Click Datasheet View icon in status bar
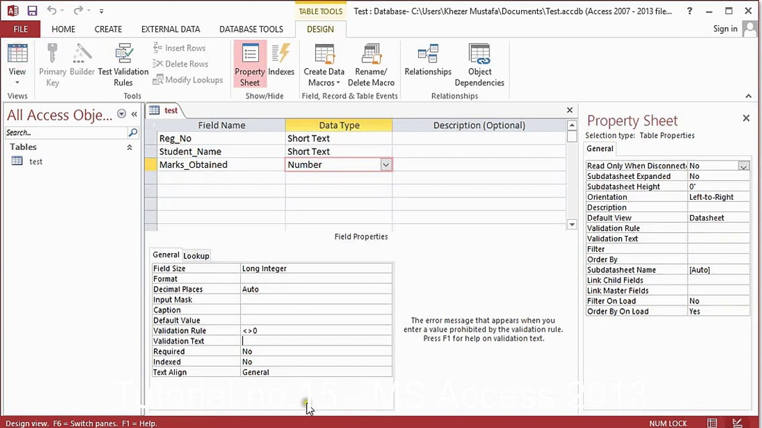 coord(712,423)
